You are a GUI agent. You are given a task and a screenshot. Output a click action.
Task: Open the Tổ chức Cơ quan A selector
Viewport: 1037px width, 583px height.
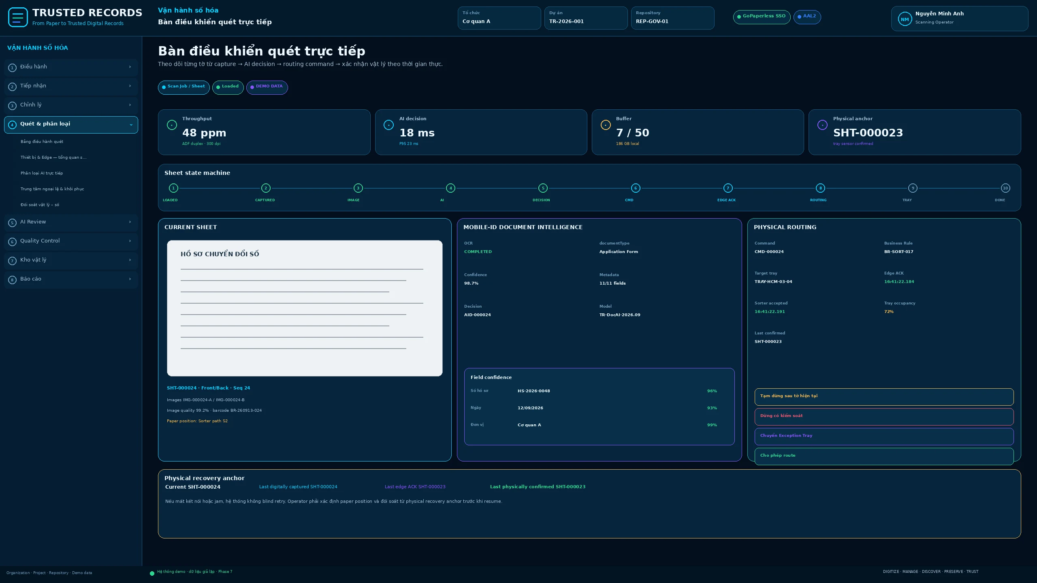[x=499, y=18]
